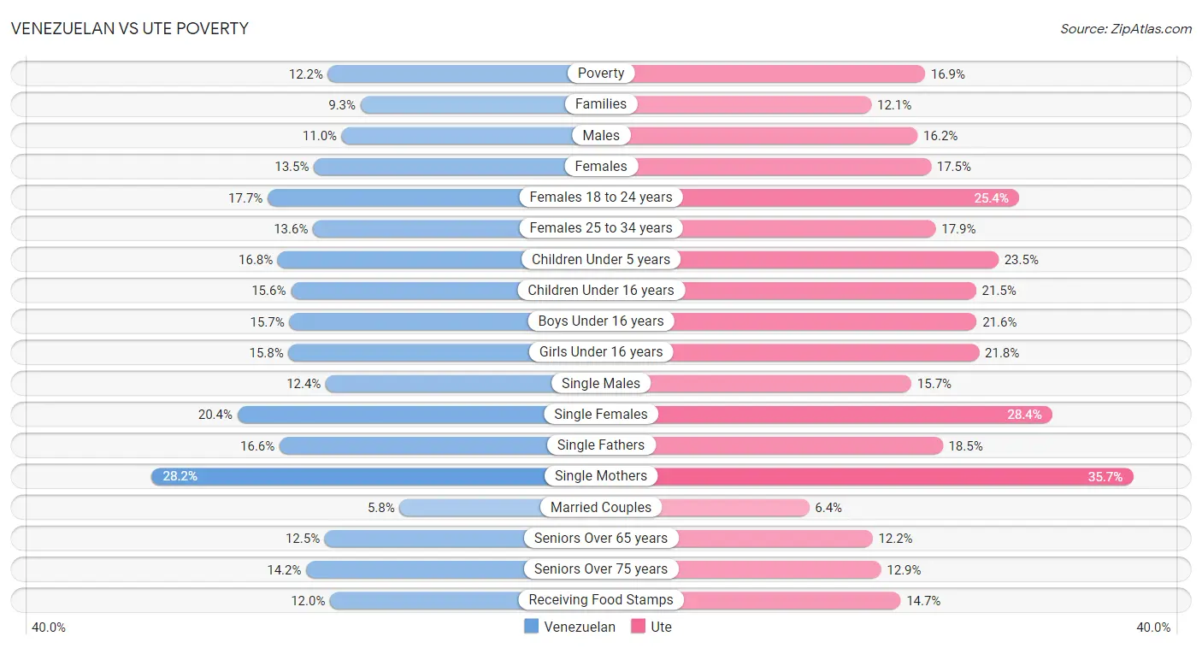Click the 20.4% Venezuelan Single Females bar
1202x648 pixels.
pos(419,415)
